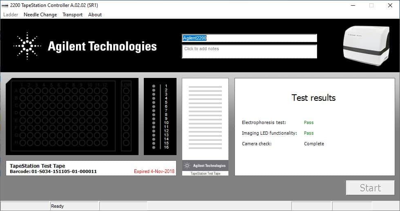400x211 pixels.
Task: Click the Electrophoresis test 'Pass' result
Action: pyautogui.click(x=308, y=122)
